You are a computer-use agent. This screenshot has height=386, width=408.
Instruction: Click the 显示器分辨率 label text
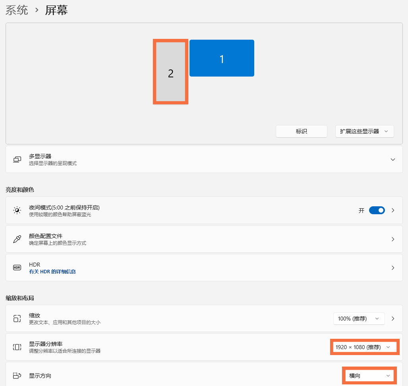(x=46, y=344)
